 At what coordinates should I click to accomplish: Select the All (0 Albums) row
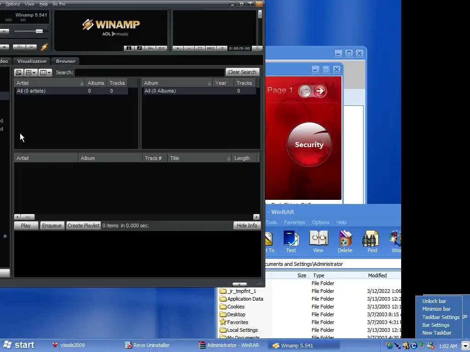pos(199,91)
